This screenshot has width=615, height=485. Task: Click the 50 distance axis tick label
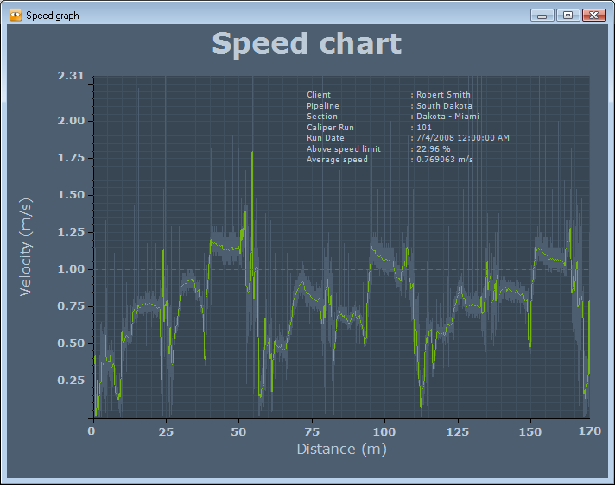(x=238, y=432)
